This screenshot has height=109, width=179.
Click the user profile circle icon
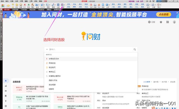coord(174,22)
